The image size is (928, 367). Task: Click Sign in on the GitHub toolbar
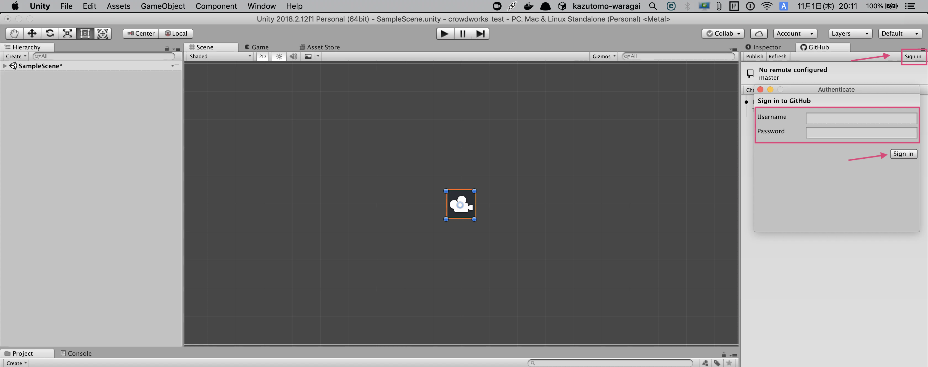[x=913, y=57]
